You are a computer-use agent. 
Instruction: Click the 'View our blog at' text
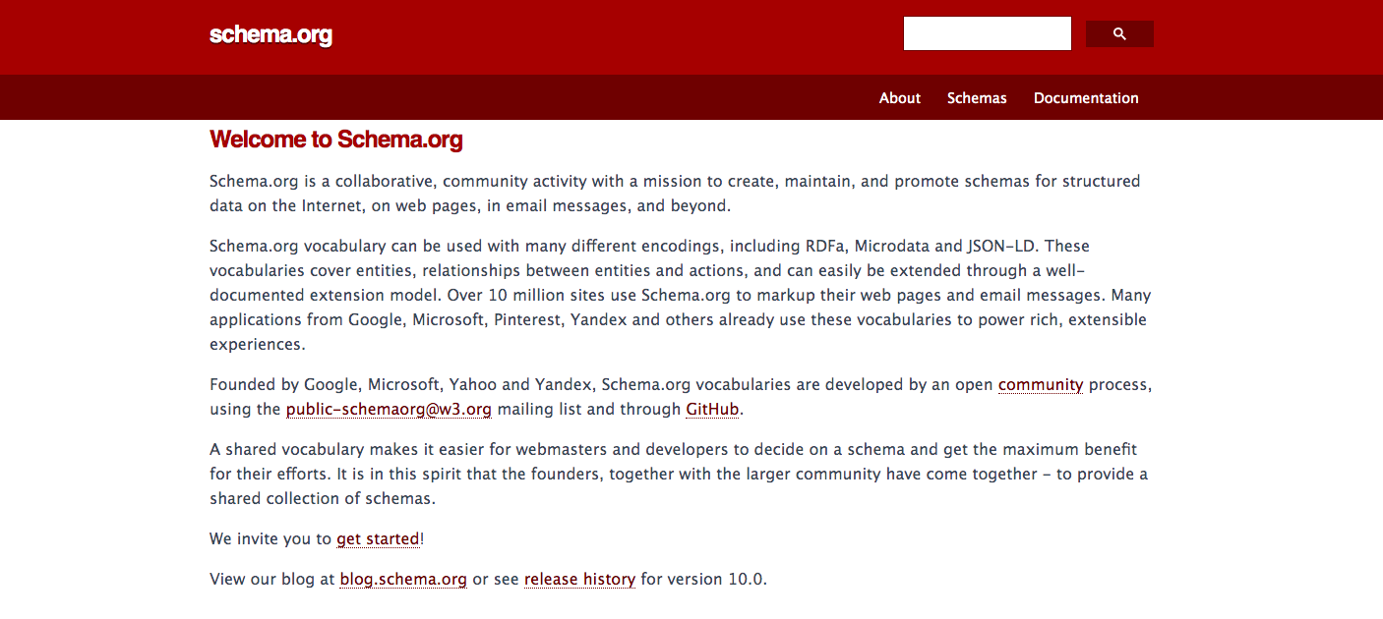point(272,580)
